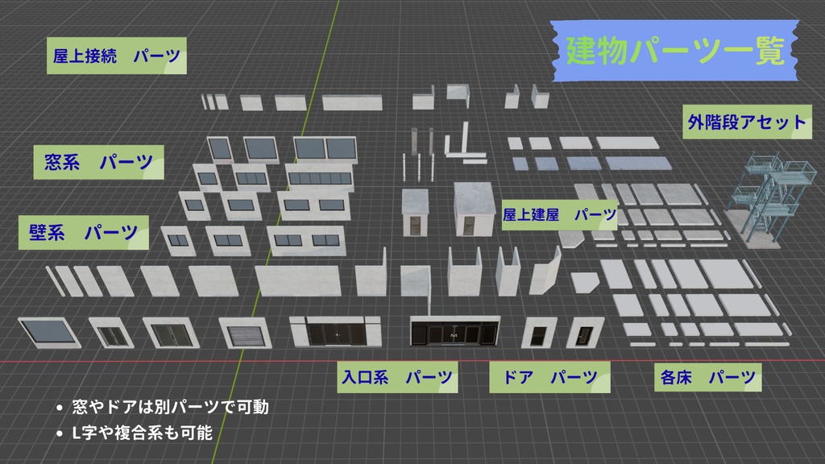Click the 各床 パーツ label
This screenshot has width=825, height=464.
[x=707, y=377]
